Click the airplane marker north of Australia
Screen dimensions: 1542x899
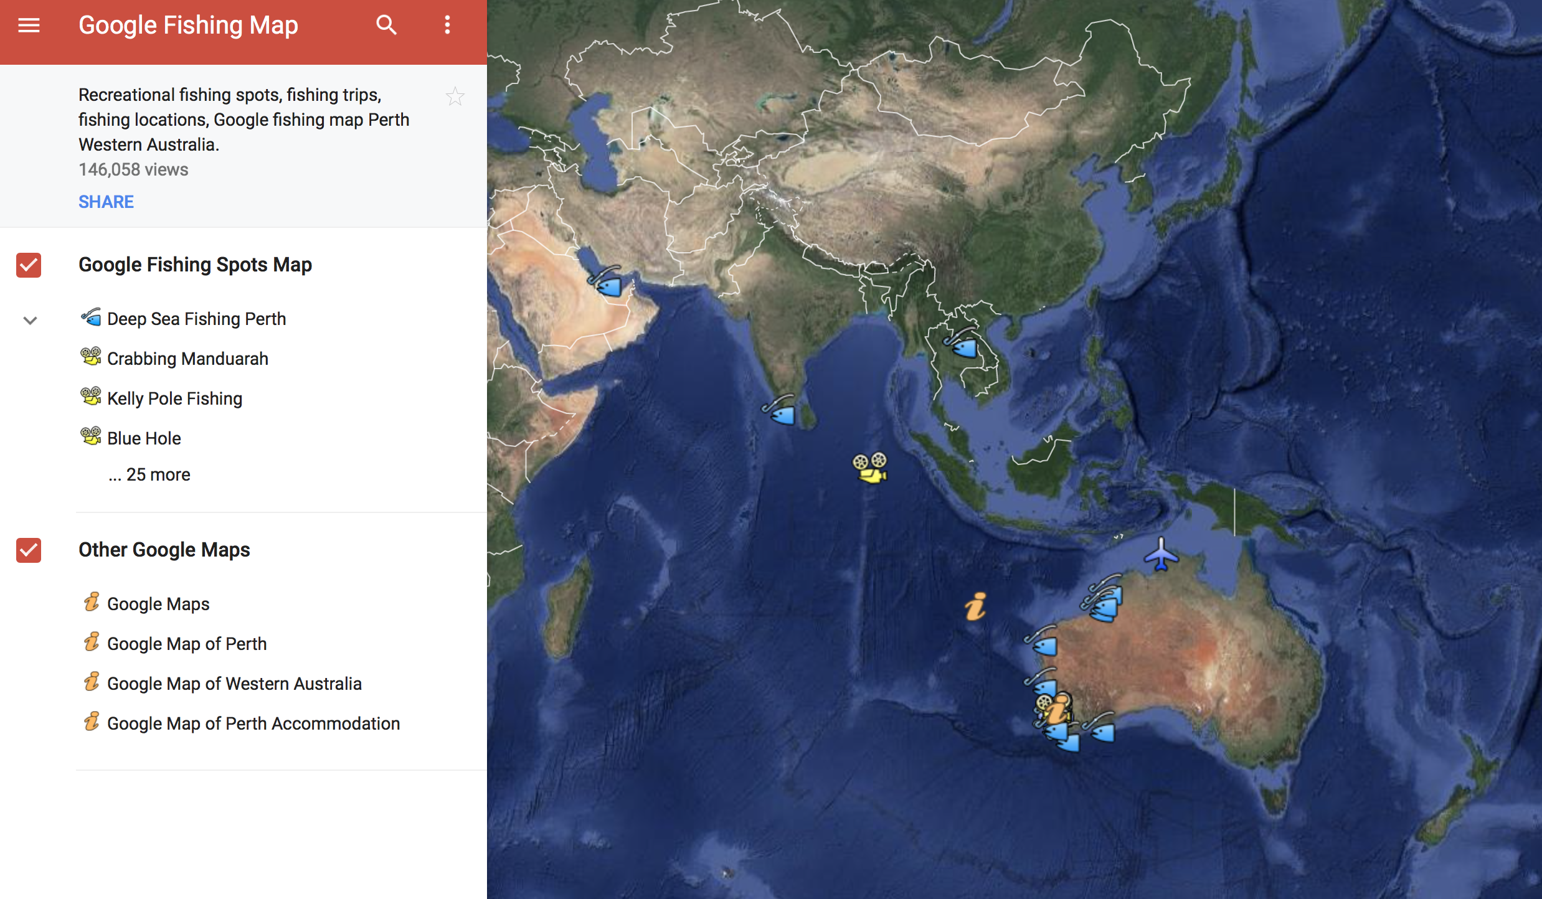coord(1161,553)
